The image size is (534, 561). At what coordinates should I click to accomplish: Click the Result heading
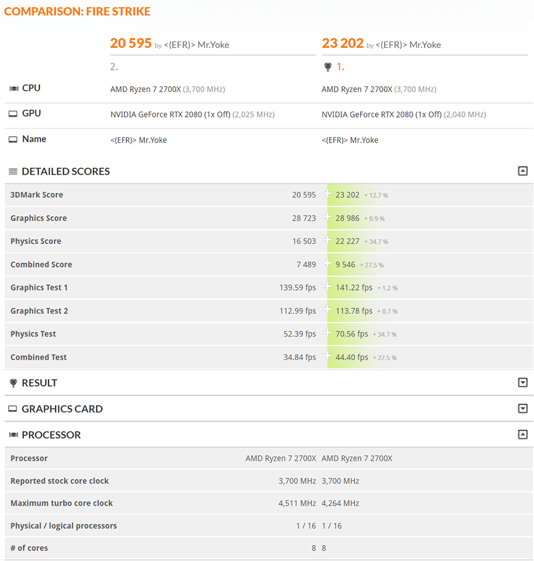pos(39,383)
